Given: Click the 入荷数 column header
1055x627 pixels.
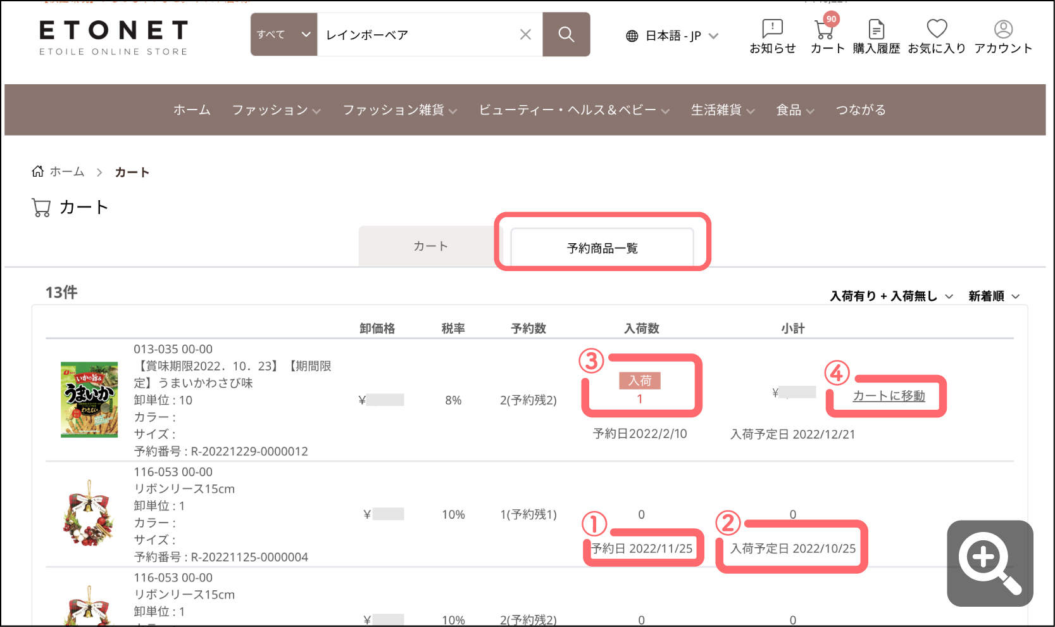Looking at the screenshot, I should click(642, 328).
